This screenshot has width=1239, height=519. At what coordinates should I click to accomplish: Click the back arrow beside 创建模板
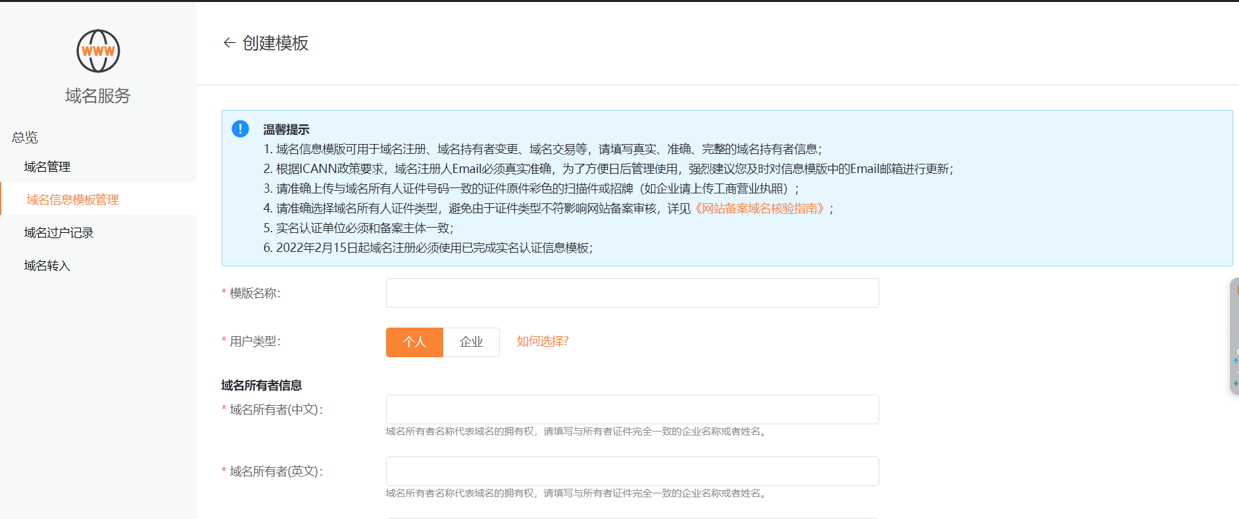229,43
